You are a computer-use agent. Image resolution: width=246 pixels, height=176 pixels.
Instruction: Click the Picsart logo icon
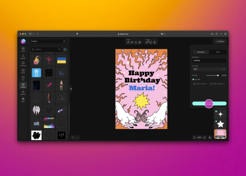point(23,41)
